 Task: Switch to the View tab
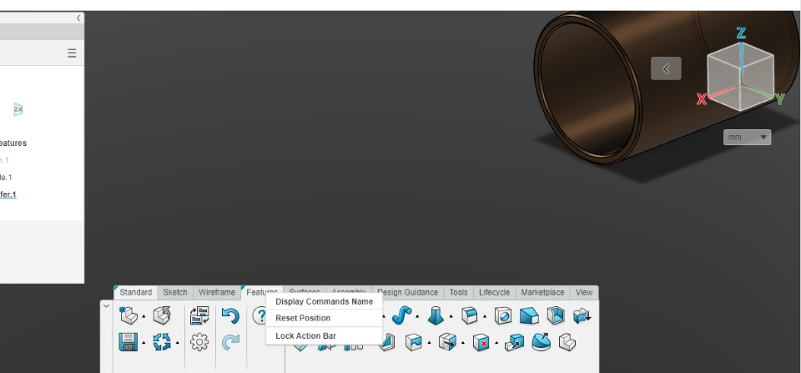pos(584,292)
